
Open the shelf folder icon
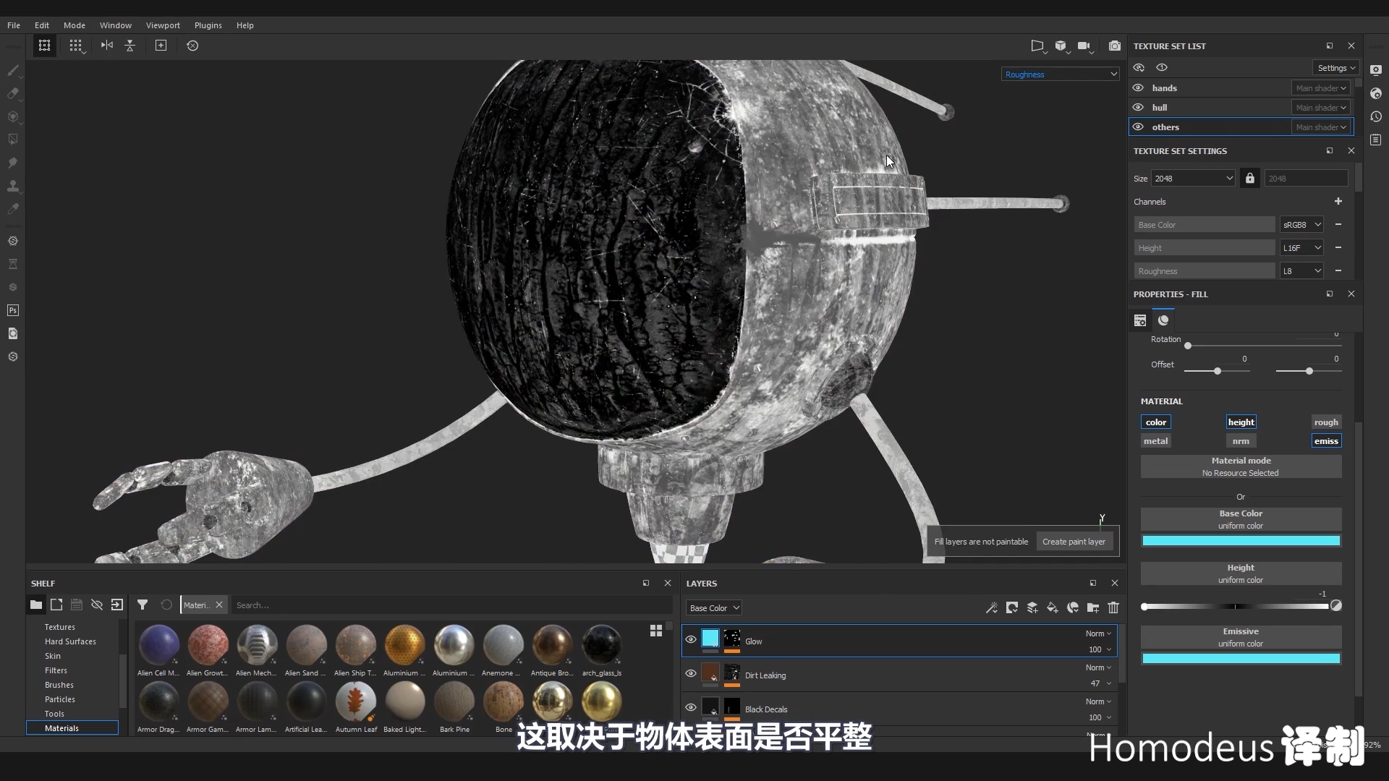tap(36, 605)
